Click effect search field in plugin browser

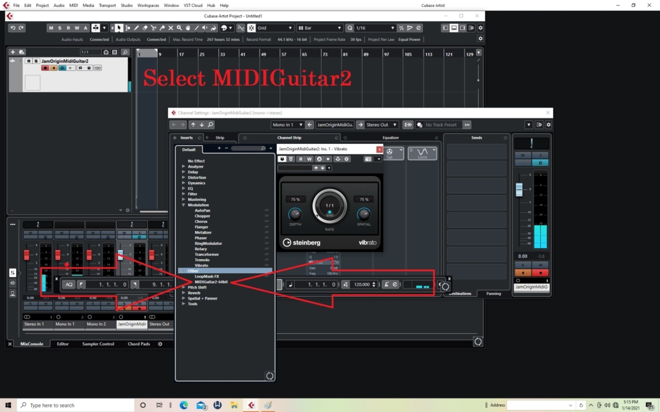[249, 148]
